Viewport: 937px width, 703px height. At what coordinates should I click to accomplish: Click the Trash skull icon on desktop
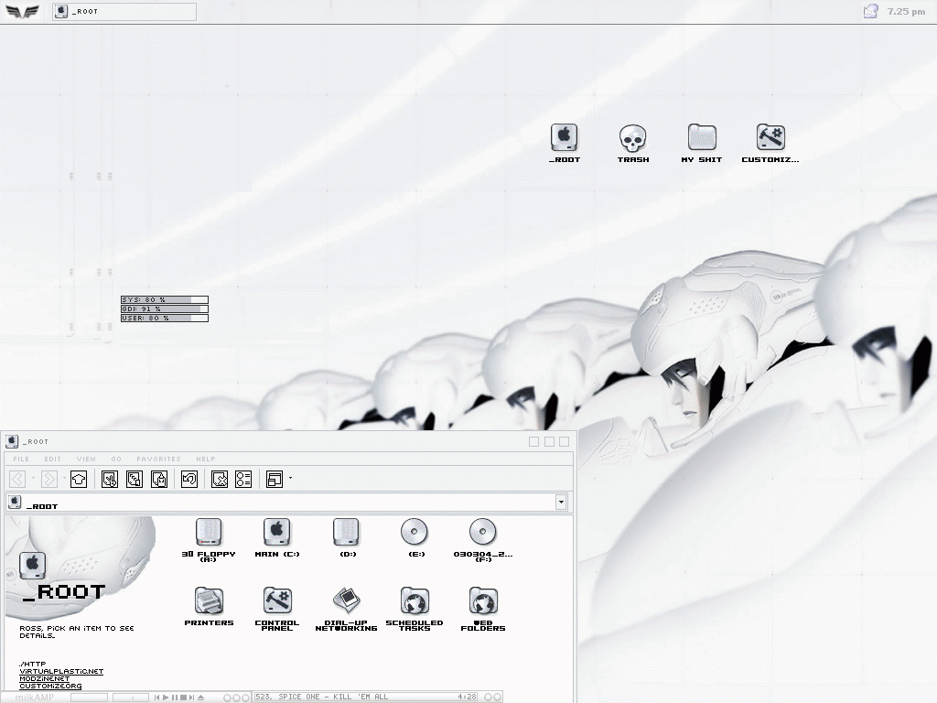pos(632,139)
